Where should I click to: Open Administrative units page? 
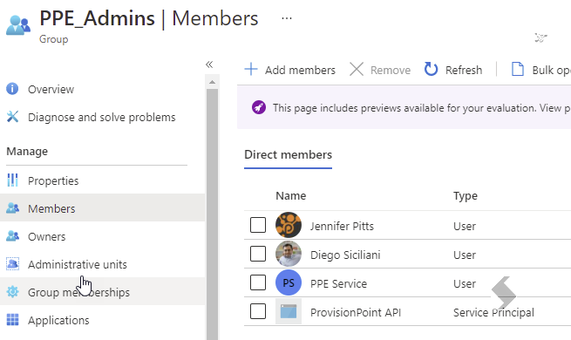tap(78, 264)
